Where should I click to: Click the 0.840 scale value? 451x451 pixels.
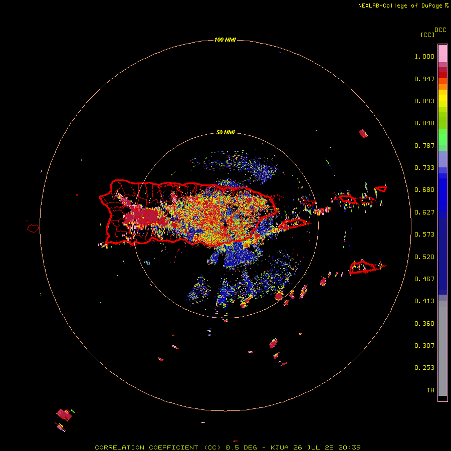pyautogui.click(x=424, y=123)
